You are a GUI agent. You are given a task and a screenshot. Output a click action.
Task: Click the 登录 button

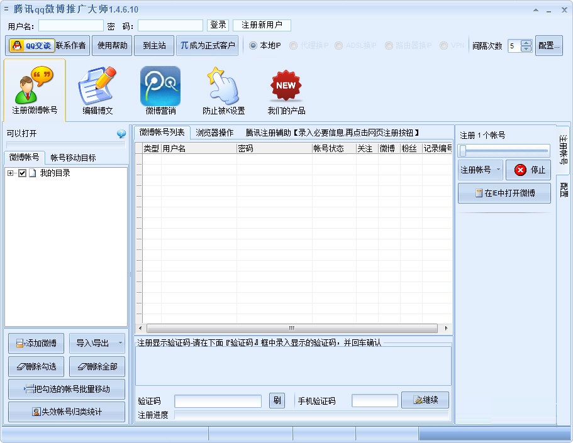point(218,25)
